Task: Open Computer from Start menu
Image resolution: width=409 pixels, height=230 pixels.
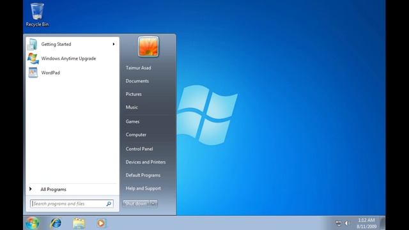Action: tap(136, 135)
